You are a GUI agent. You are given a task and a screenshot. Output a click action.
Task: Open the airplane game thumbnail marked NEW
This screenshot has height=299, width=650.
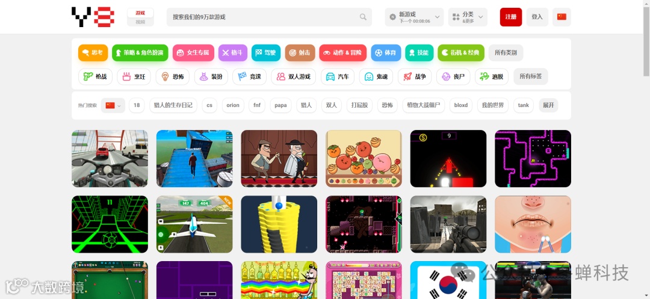[x=194, y=224]
